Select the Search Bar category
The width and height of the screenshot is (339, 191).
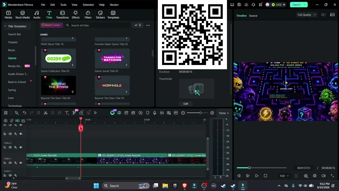(14, 34)
